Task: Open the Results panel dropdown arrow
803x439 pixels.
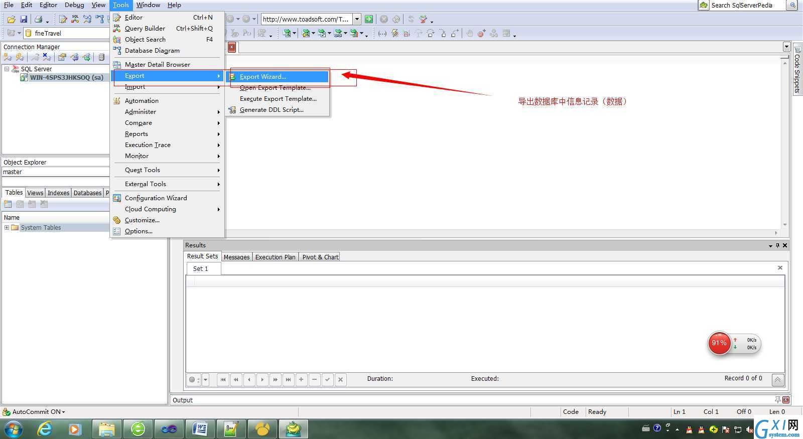Action: pos(770,245)
